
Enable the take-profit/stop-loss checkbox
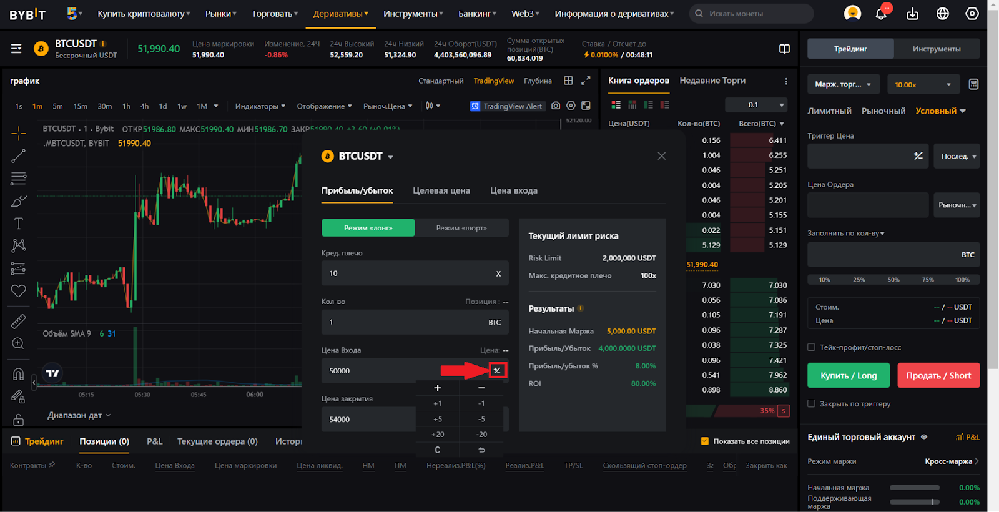click(811, 347)
